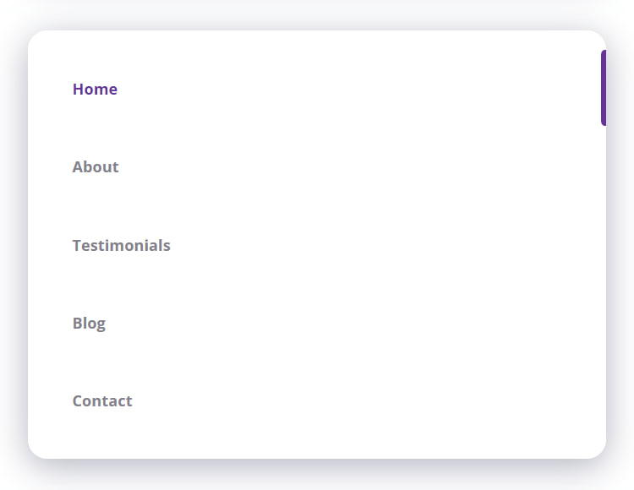Click the Testimonials link
Image resolution: width=634 pixels, height=490 pixels.
tap(121, 246)
